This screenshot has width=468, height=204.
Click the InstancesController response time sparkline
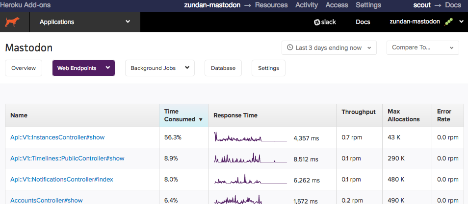250,137
